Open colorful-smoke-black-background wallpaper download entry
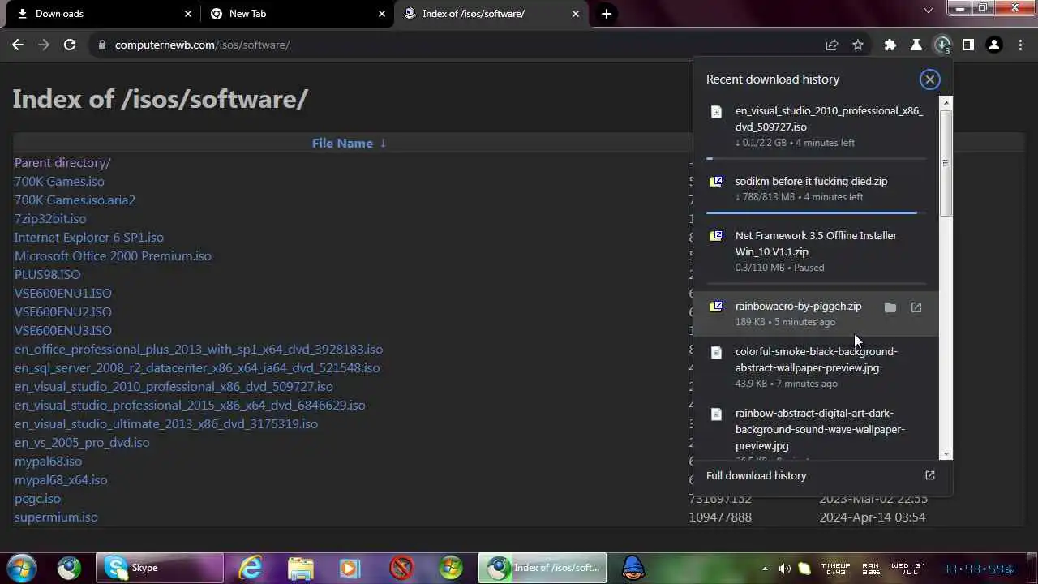1038x584 pixels. point(816,367)
